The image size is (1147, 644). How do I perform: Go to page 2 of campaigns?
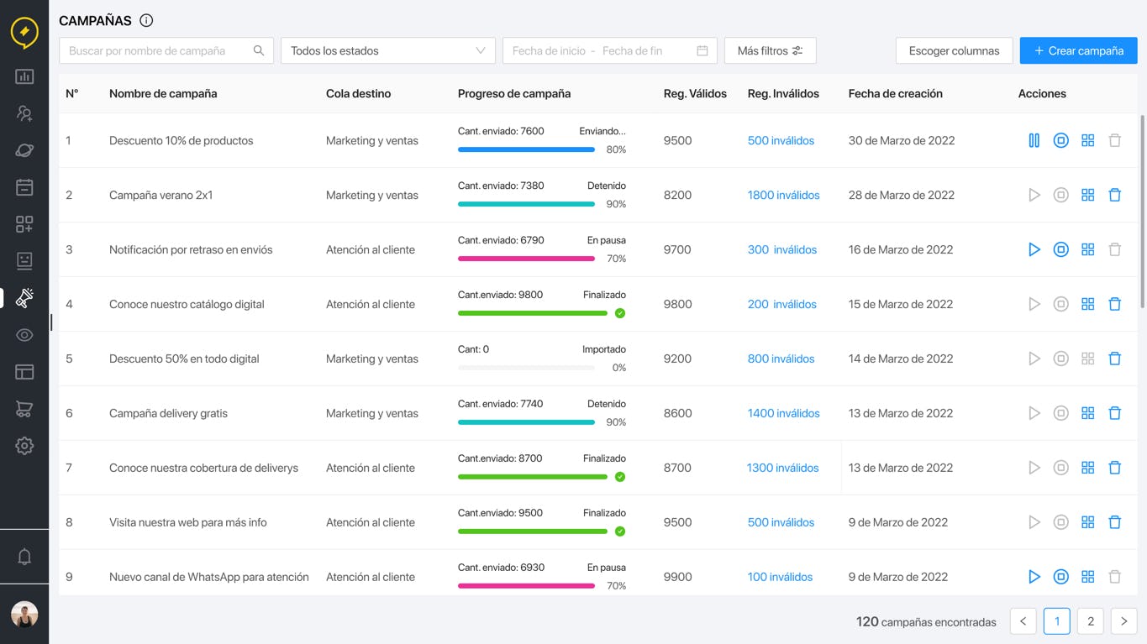tap(1090, 620)
